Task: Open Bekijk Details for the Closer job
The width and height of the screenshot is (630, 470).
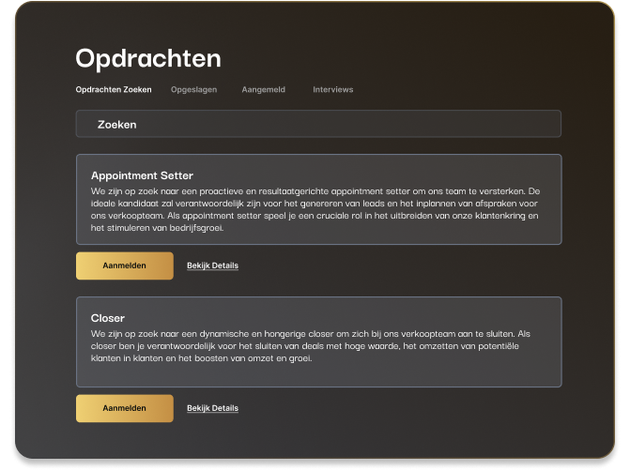Action: 212,408
